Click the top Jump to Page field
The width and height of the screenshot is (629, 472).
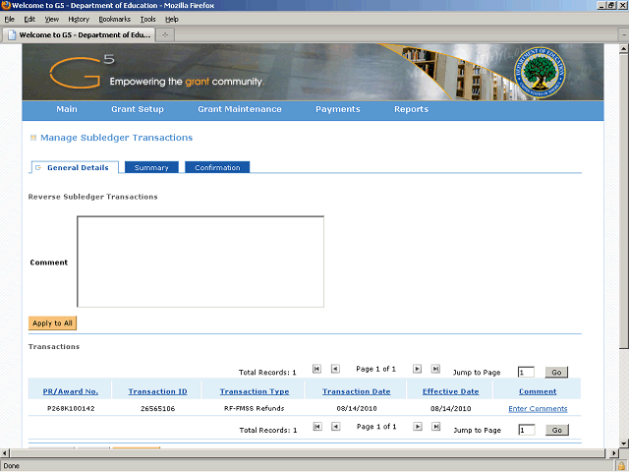pos(526,372)
